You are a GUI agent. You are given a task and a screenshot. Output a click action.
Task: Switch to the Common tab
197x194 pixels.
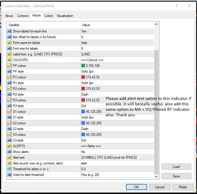(23, 16)
